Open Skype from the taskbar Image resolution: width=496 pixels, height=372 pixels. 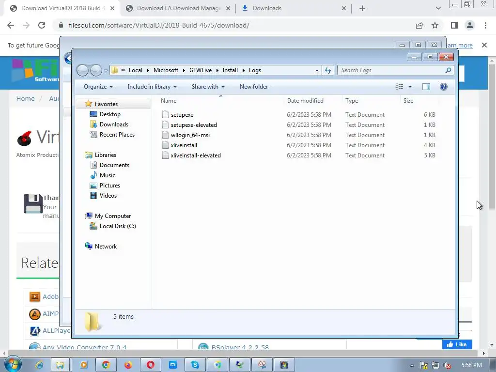[x=195, y=365]
